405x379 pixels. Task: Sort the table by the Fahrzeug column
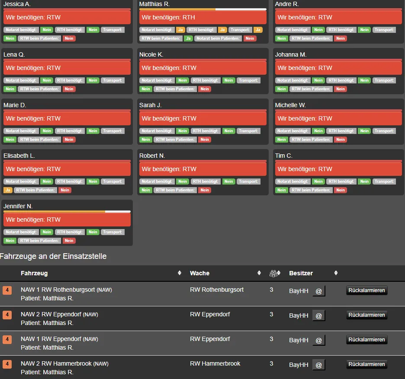(34, 273)
